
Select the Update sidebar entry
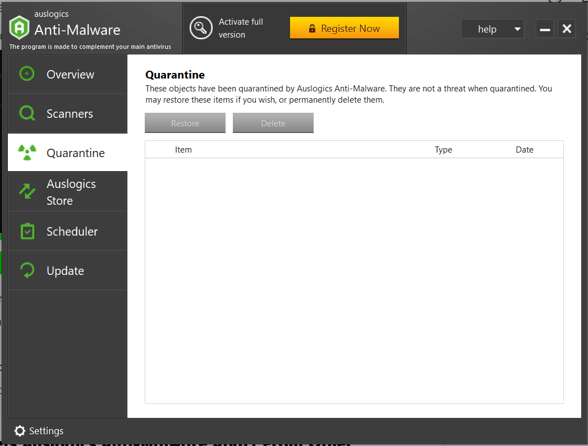click(x=66, y=270)
